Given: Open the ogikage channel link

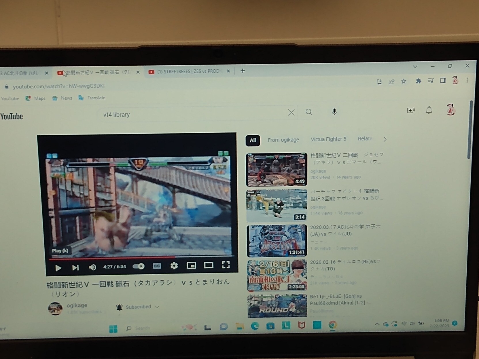Looking at the screenshot, I should point(77,305).
